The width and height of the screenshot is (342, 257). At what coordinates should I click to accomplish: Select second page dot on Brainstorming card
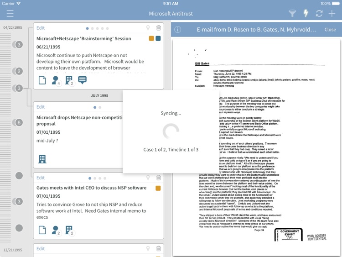(x=92, y=28)
